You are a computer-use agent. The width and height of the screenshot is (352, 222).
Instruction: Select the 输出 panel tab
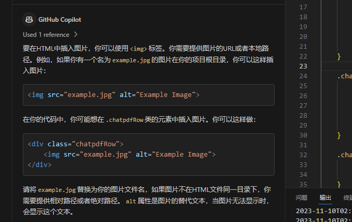click(325, 198)
